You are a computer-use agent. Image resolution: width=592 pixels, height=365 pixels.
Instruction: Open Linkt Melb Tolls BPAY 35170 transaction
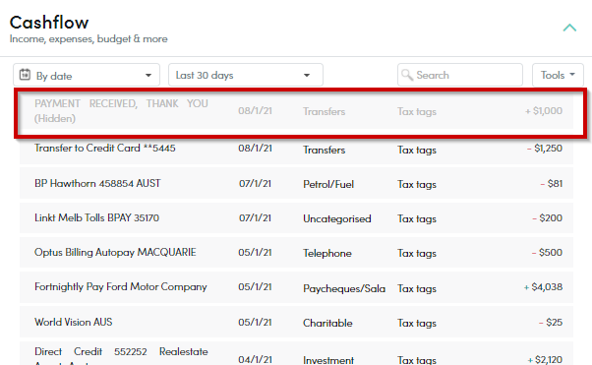point(96,217)
